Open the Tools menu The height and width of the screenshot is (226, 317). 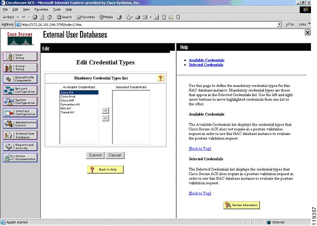[x=57, y=10]
